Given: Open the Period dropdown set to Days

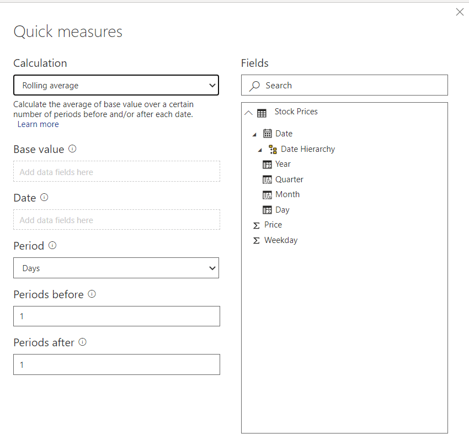Looking at the screenshot, I should point(116,268).
